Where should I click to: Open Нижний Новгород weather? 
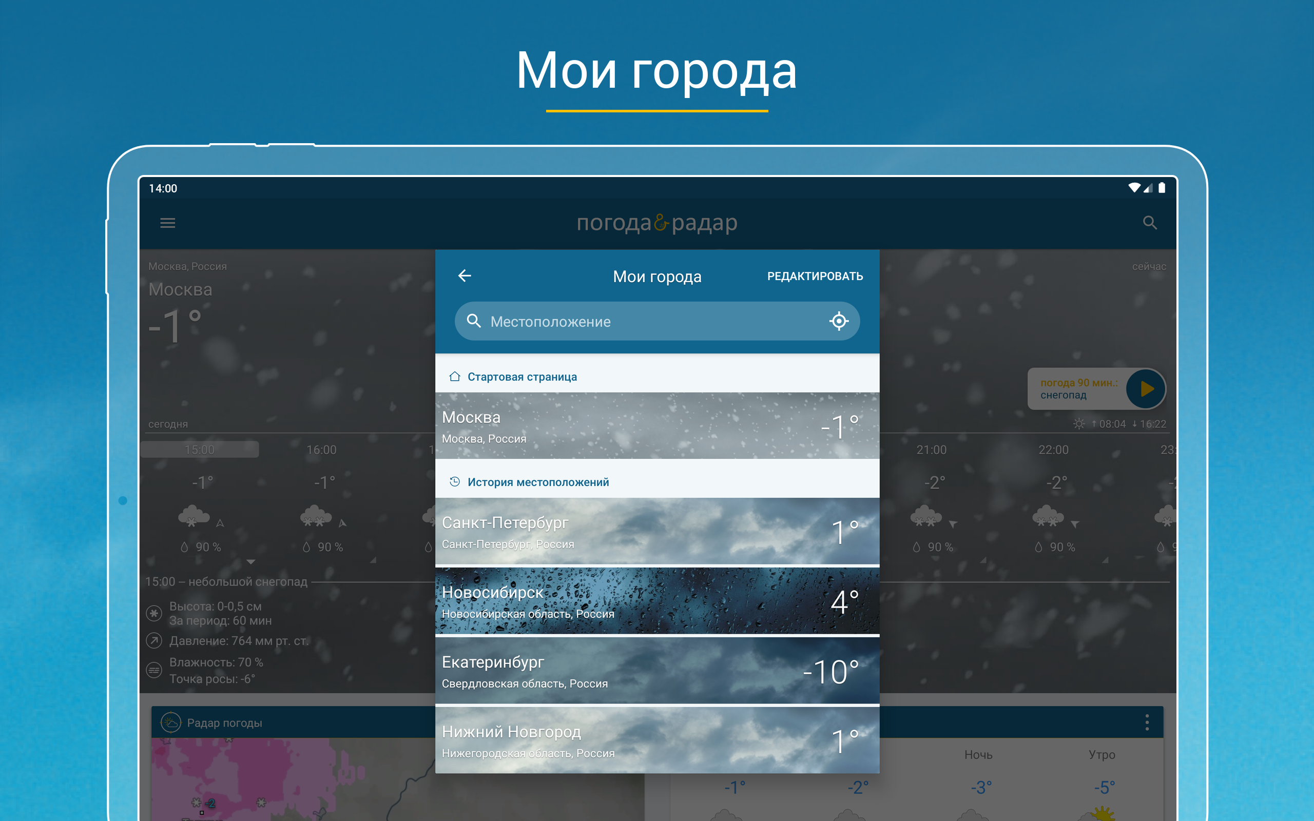(657, 740)
